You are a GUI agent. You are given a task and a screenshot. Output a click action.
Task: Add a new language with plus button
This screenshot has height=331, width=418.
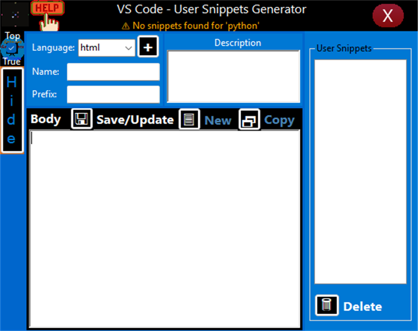click(148, 47)
